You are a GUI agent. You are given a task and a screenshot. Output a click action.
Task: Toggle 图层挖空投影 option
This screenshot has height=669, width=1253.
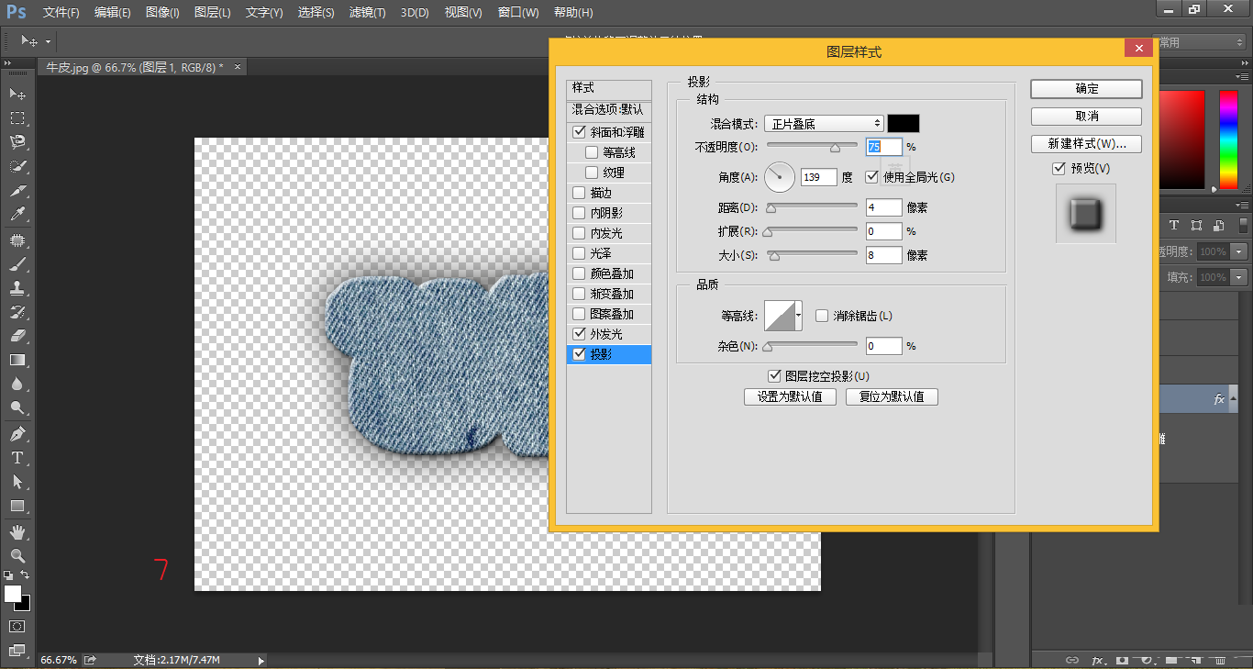click(775, 375)
